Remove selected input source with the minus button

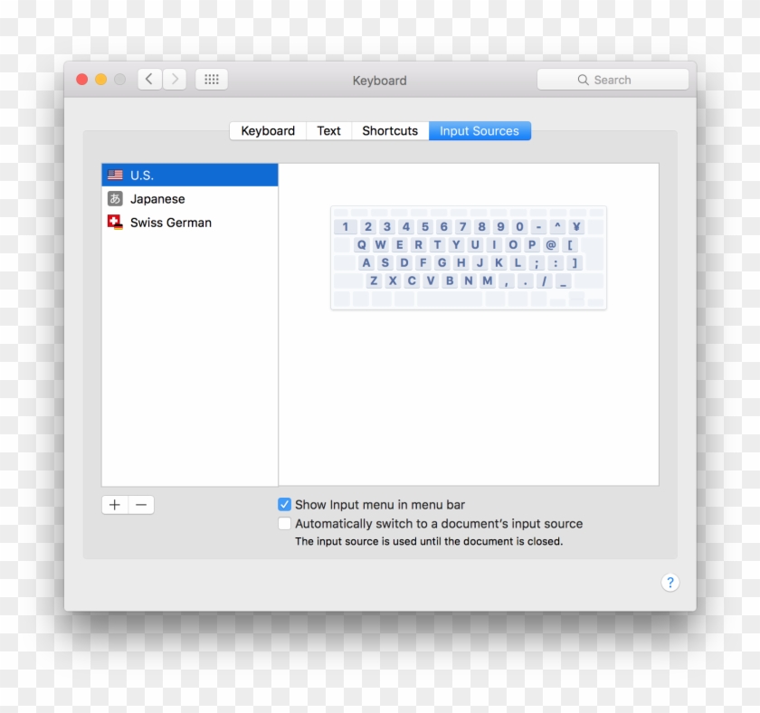[141, 504]
